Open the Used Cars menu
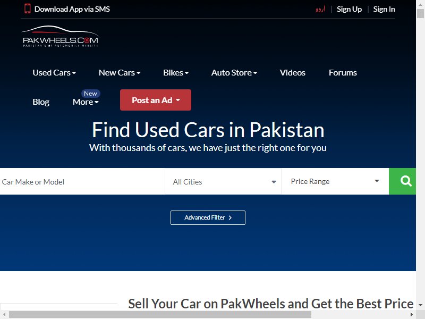The height and width of the screenshot is (319, 425). 54,73
